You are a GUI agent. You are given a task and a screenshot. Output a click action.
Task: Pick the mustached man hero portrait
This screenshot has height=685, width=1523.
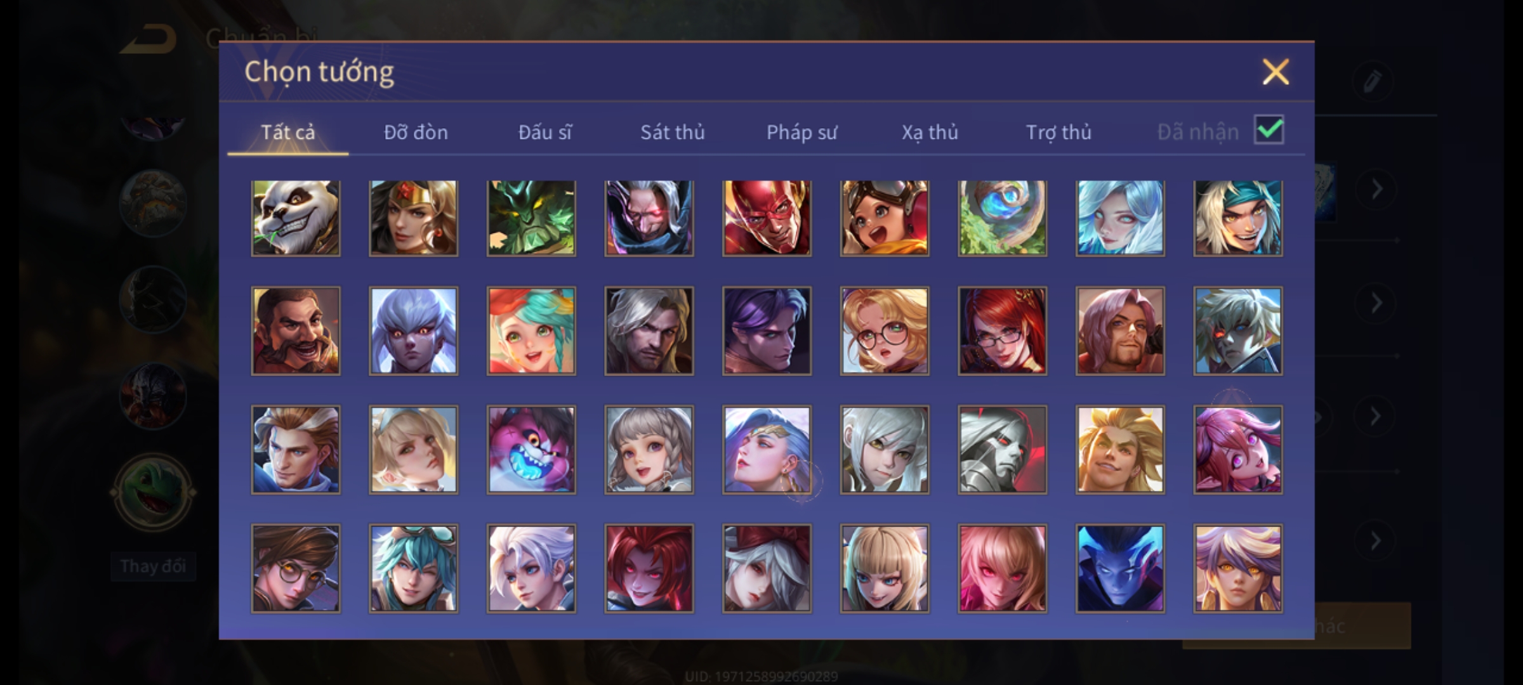point(296,331)
